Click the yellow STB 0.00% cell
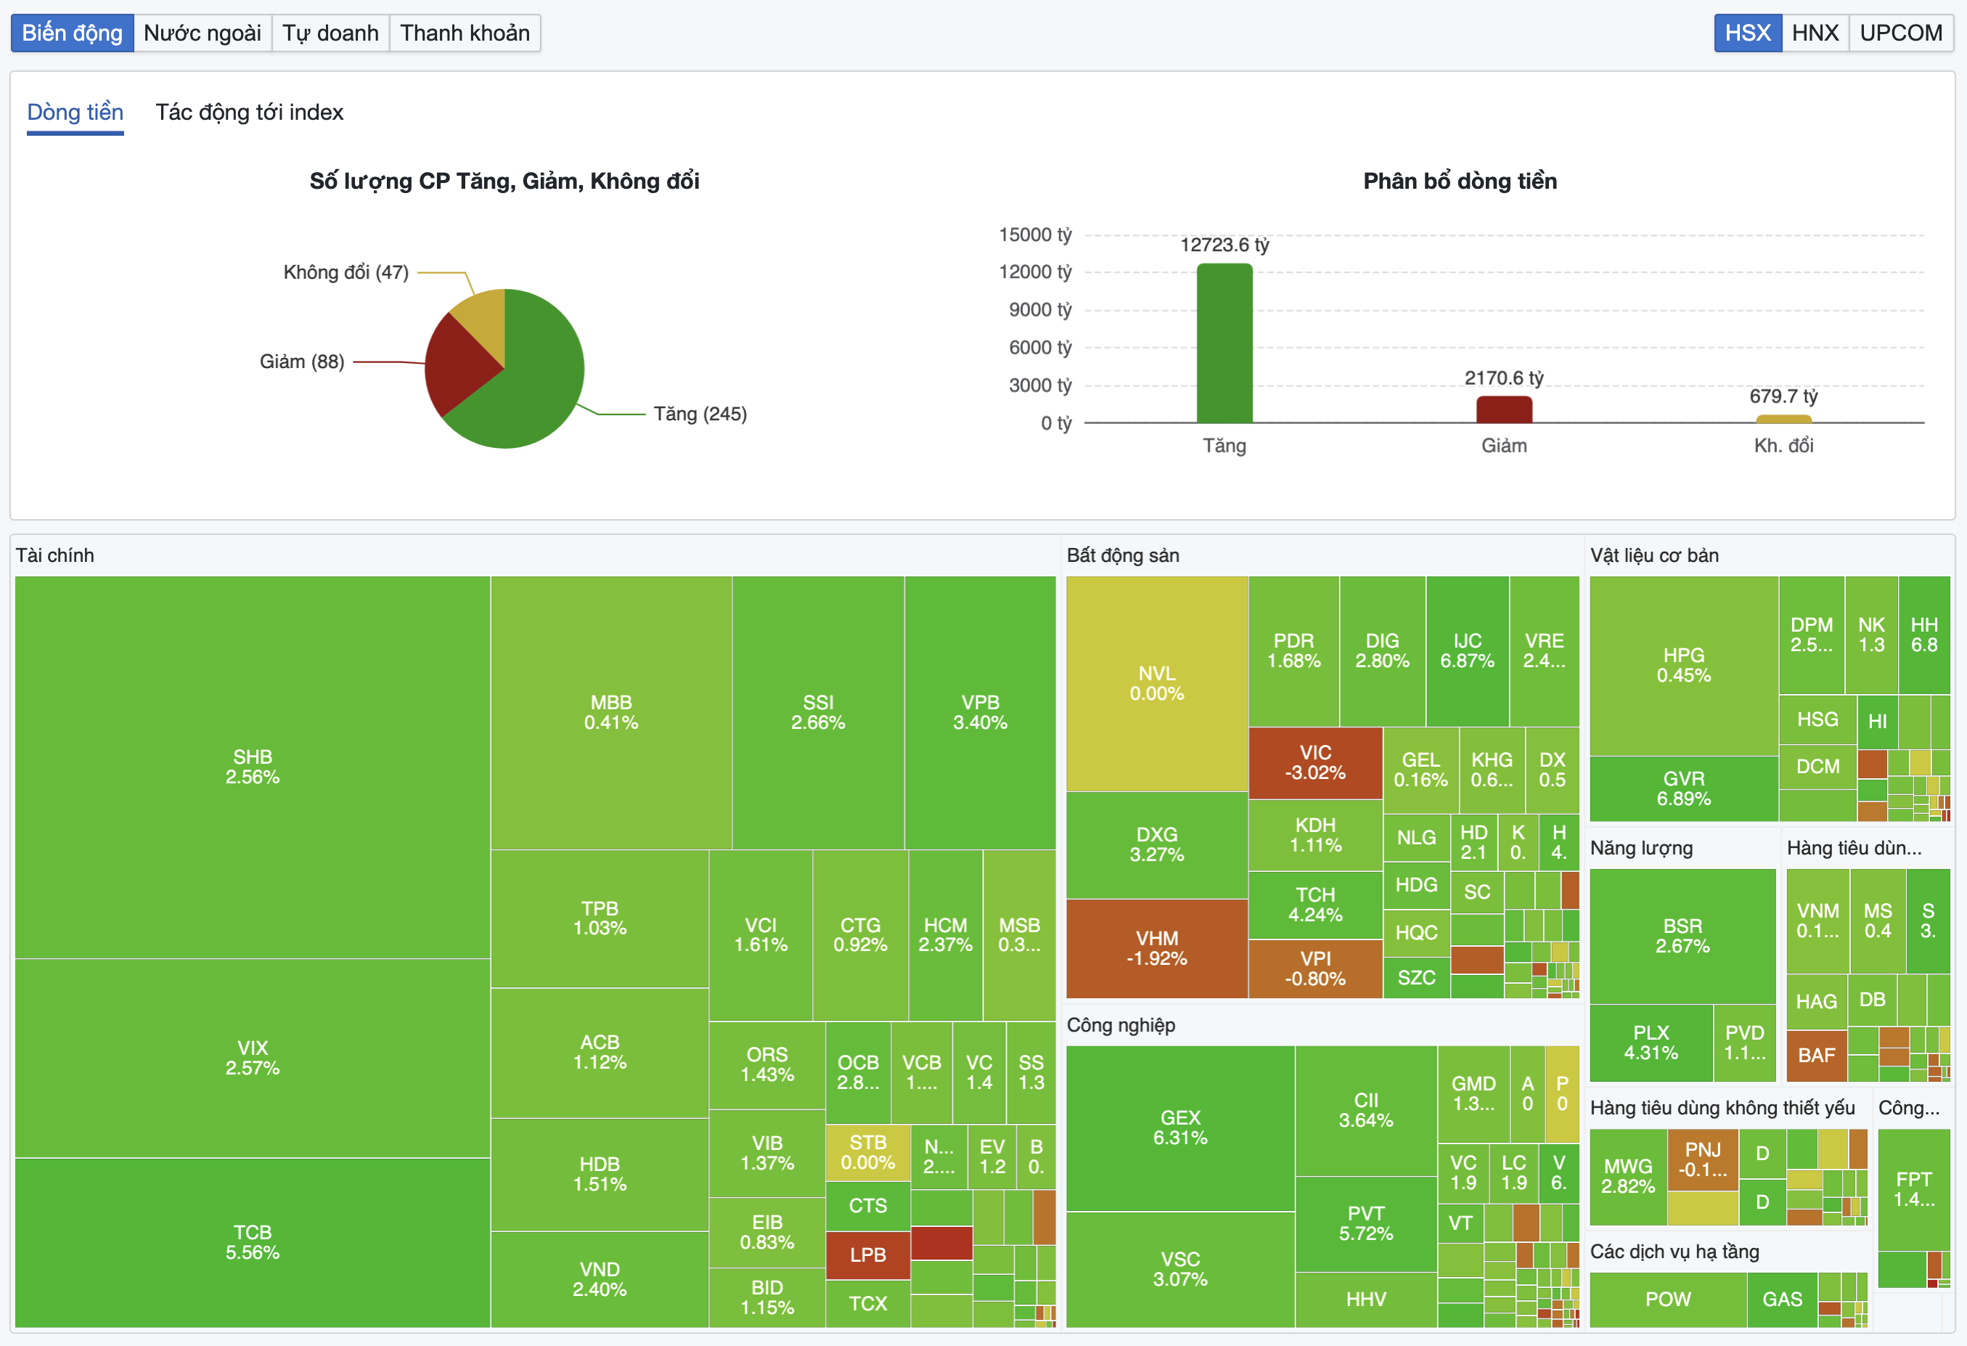1967x1346 pixels. point(867,1152)
